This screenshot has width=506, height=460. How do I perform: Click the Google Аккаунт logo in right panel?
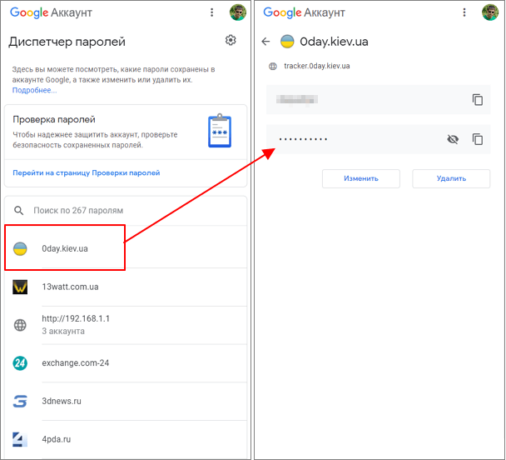point(304,13)
